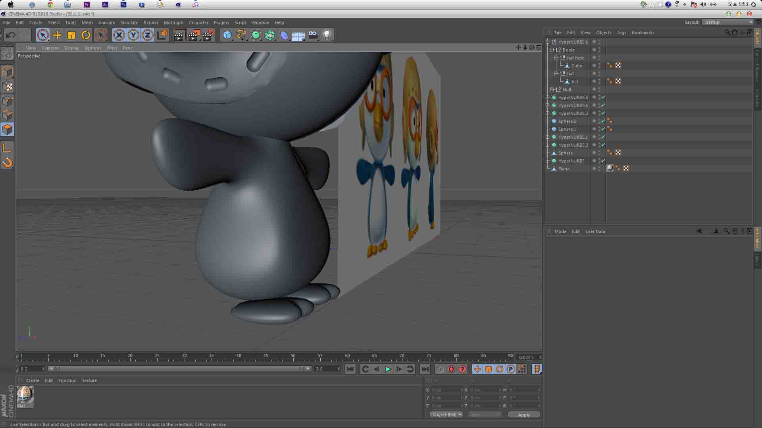Click Render to Picture Viewer icon
The image size is (762, 428).
pos(194,35)
